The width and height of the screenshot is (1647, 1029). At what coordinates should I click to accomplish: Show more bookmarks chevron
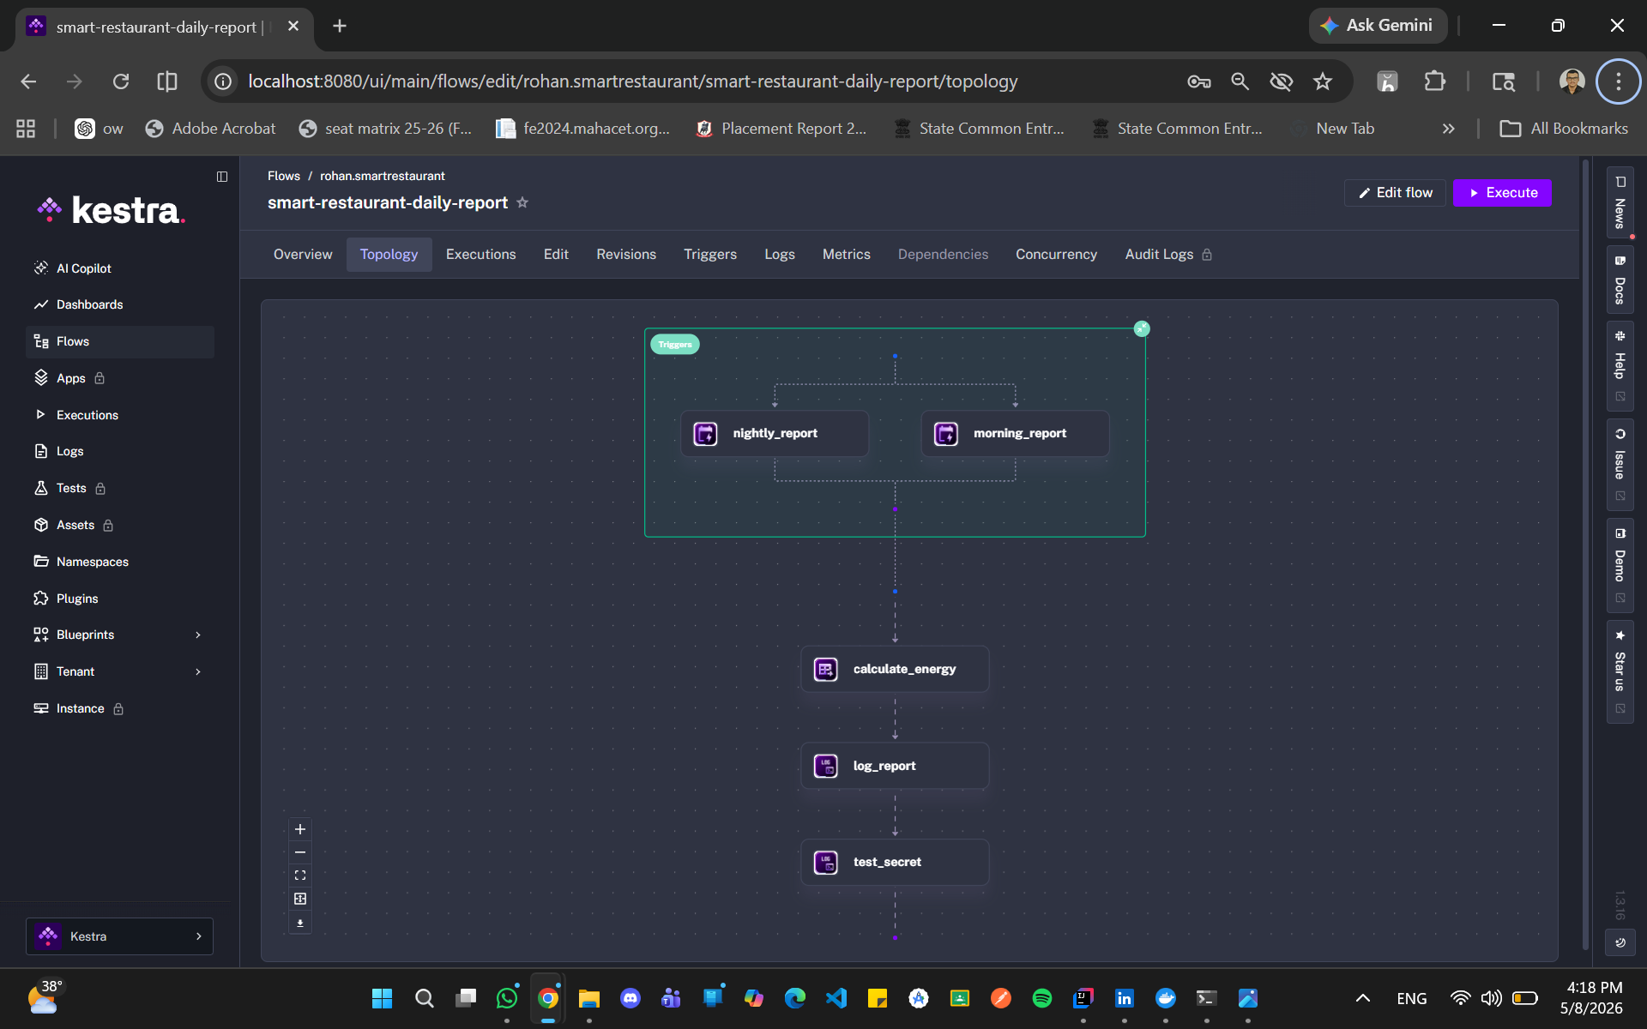pos(1449,129)
